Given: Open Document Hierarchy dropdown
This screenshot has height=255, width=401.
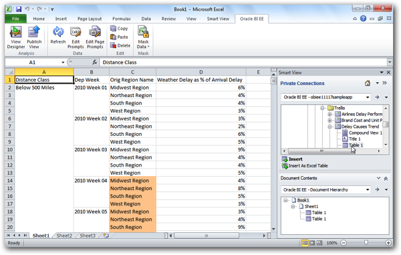Looking at the screenshot, I should [368, 189].
